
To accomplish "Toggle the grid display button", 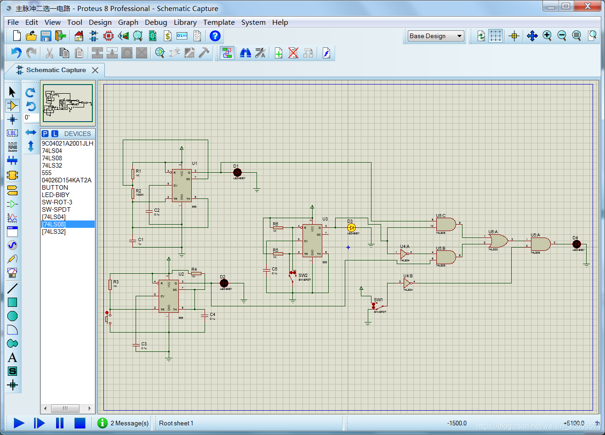I will [x=496, y=36].
